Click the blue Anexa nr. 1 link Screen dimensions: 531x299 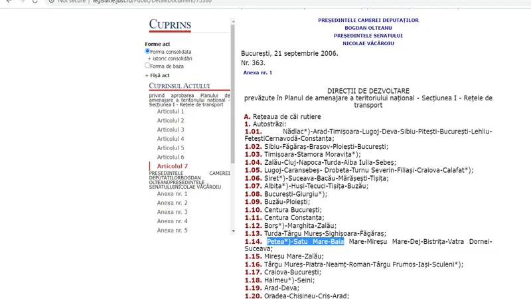(x=258, y=72)
